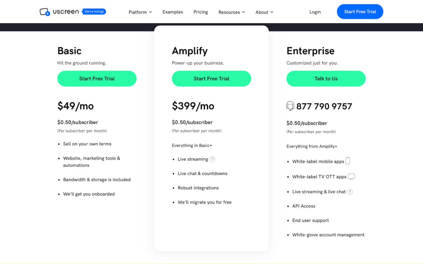Click Talk to Us for Enterprise
This screenshot has width=423, height=264.
326,78
